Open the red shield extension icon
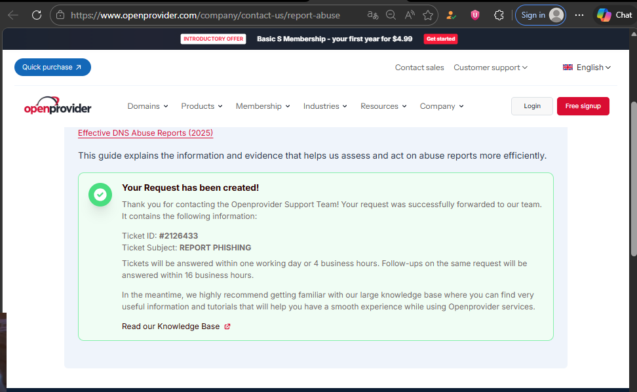The height and width of the screenshot is (392, 637). [475, 16]
